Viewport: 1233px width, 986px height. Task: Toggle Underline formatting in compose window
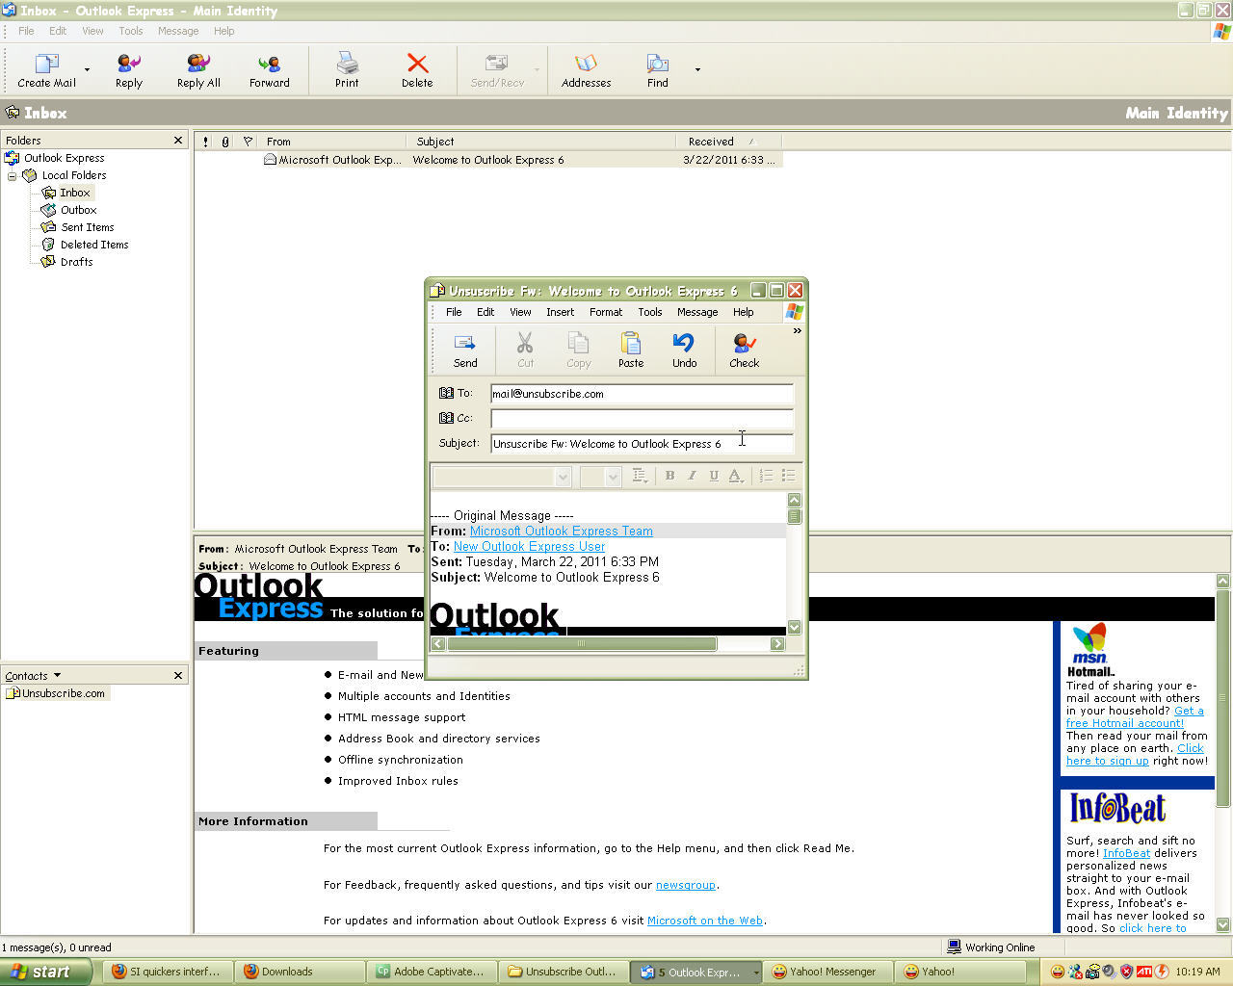[x=714, y=476]
